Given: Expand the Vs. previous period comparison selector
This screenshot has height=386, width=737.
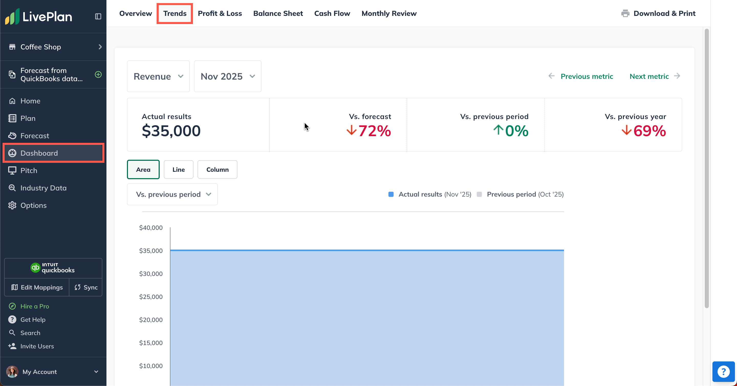Looking at the screenshot, I should pyautogui.click(x=172, y=194).
